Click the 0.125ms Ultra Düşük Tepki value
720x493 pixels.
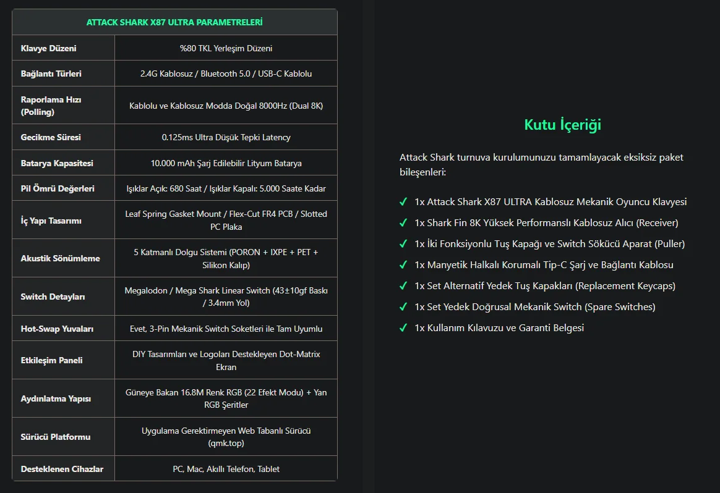point(226,137)
